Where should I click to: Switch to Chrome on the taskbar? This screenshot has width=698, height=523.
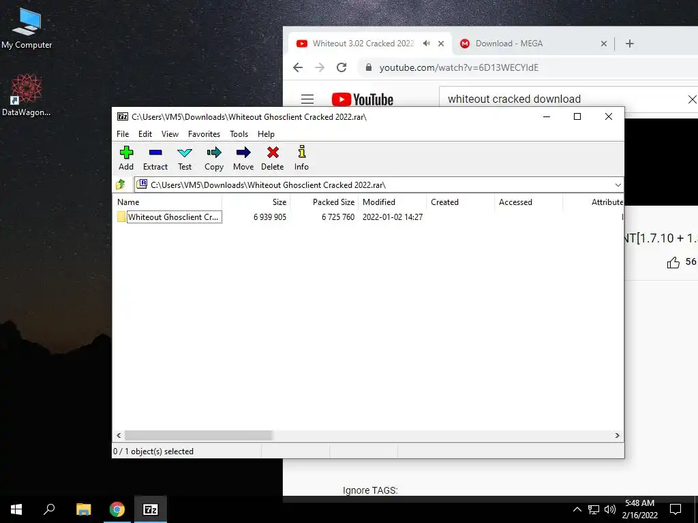(117, 509)
